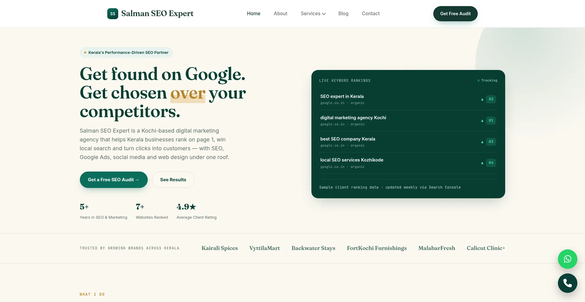Click the Kairali Spices brand name
Screen dimensions: 585x302
[x=219, y=248]
